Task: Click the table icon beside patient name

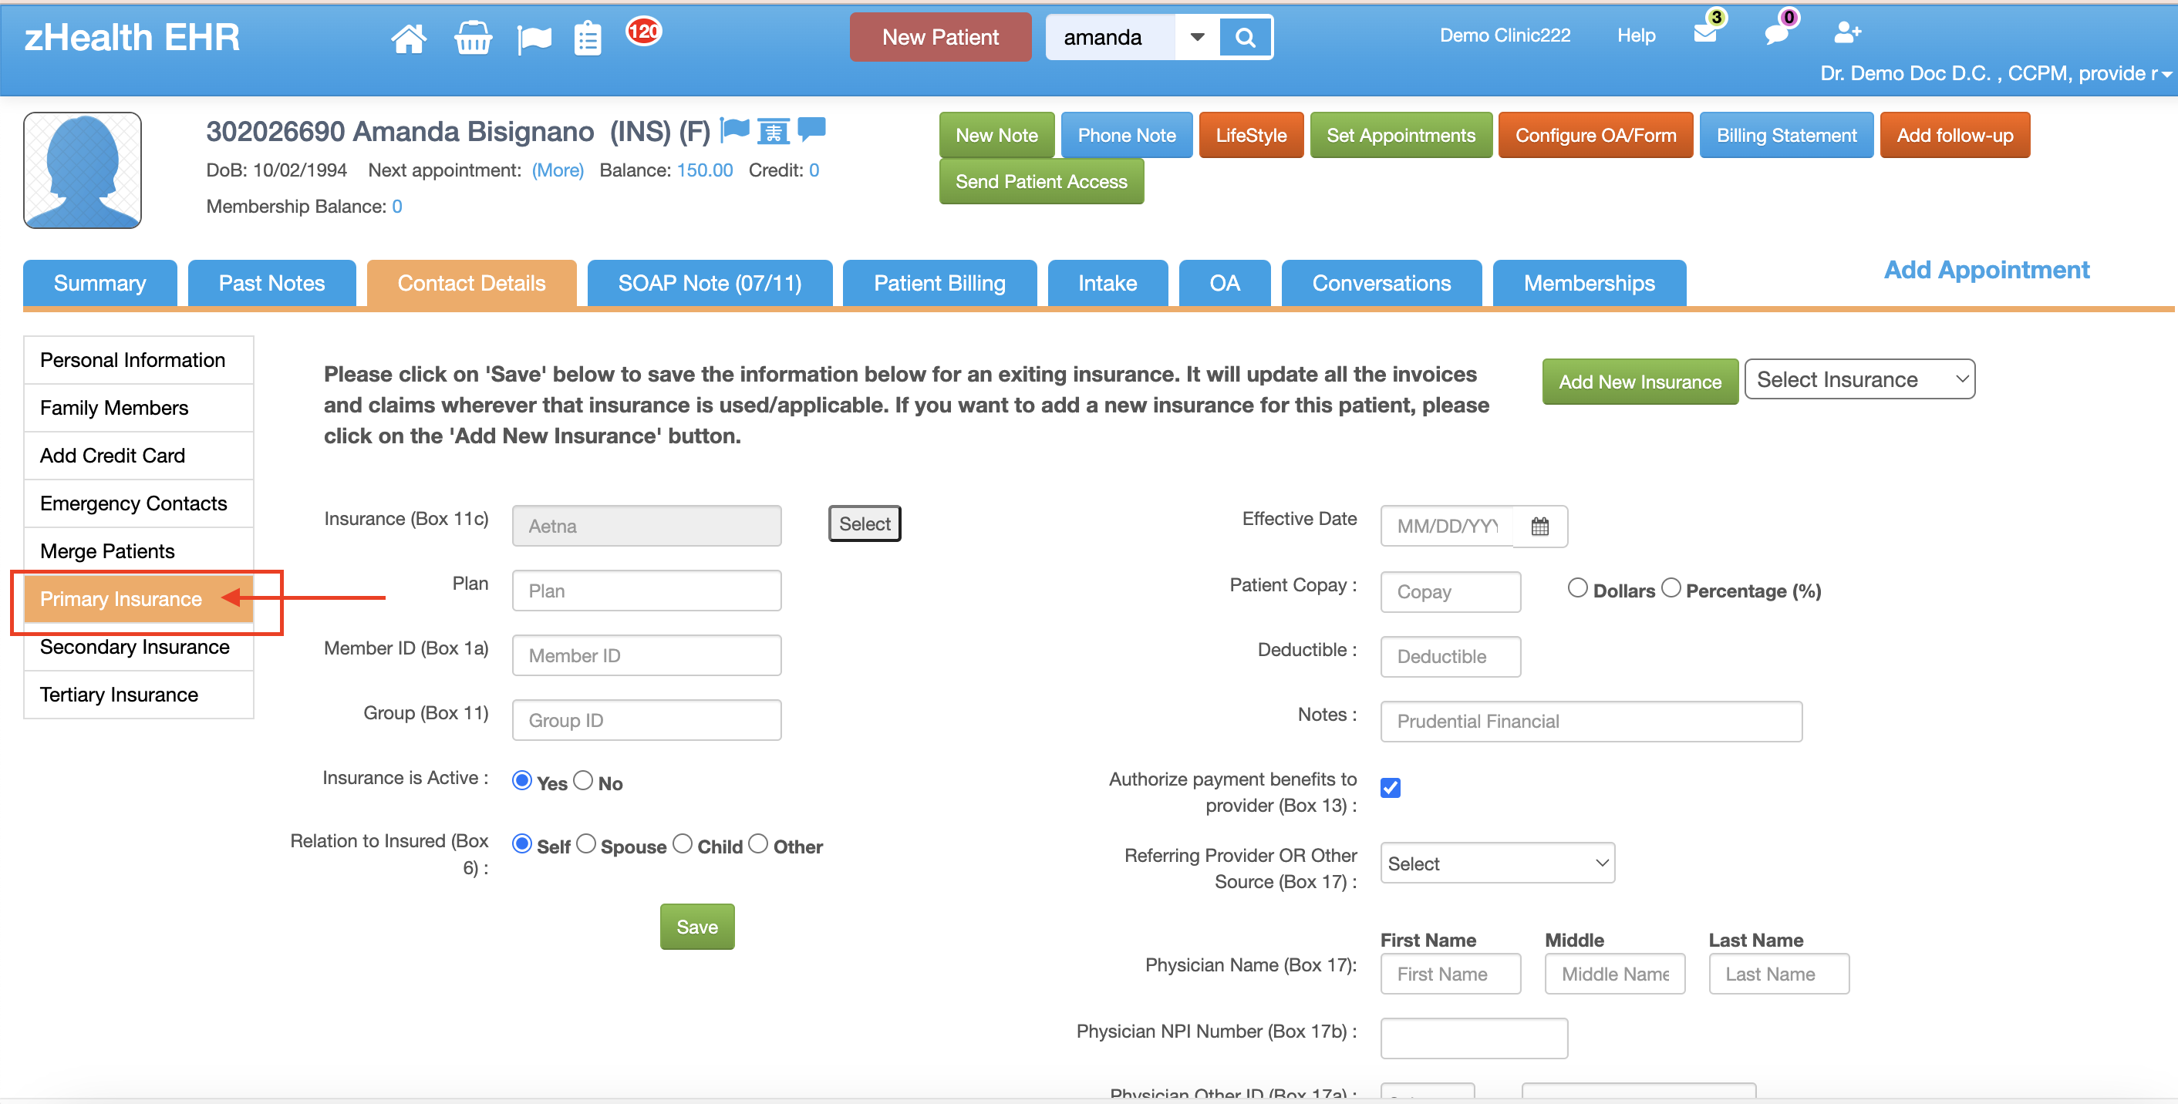Action: pyautogui.click(x=773, y=131)
